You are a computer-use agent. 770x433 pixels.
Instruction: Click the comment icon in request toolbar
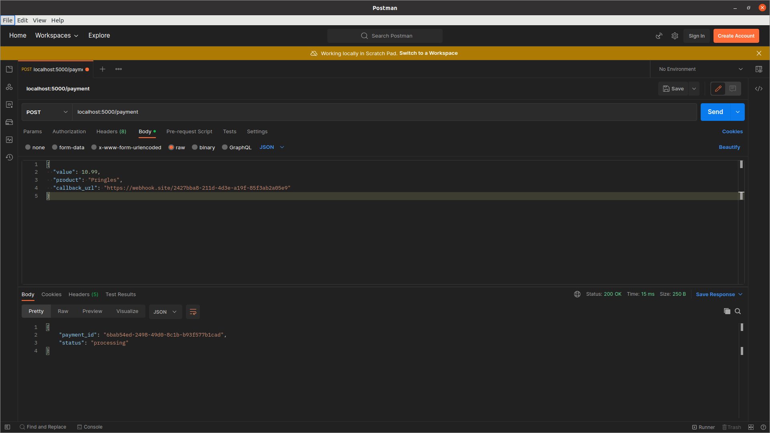732,89
